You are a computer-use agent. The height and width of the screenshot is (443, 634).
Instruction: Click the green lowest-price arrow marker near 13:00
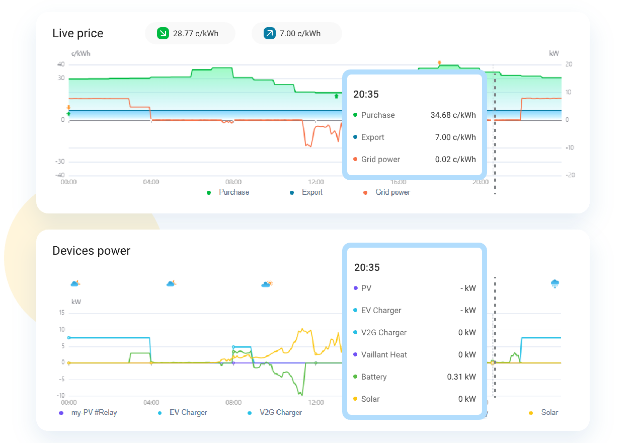(x=337, y=96)
